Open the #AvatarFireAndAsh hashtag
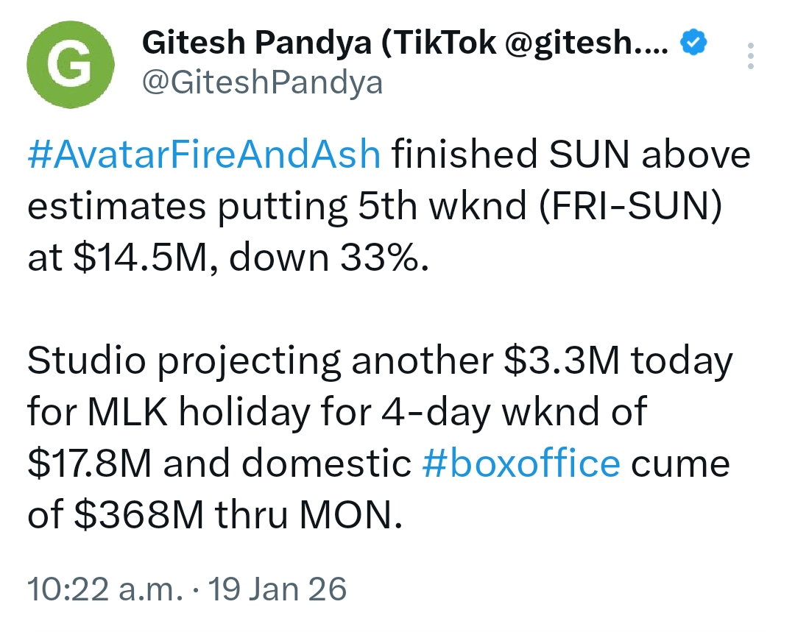The image size is (795, 635). click(x=204, y=156)
